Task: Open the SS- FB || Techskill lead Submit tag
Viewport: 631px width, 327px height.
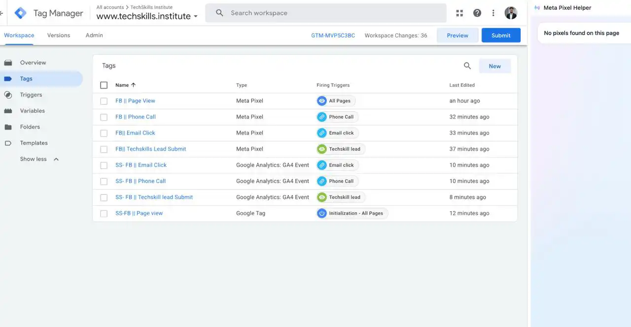Action: [x=154, y=197]
